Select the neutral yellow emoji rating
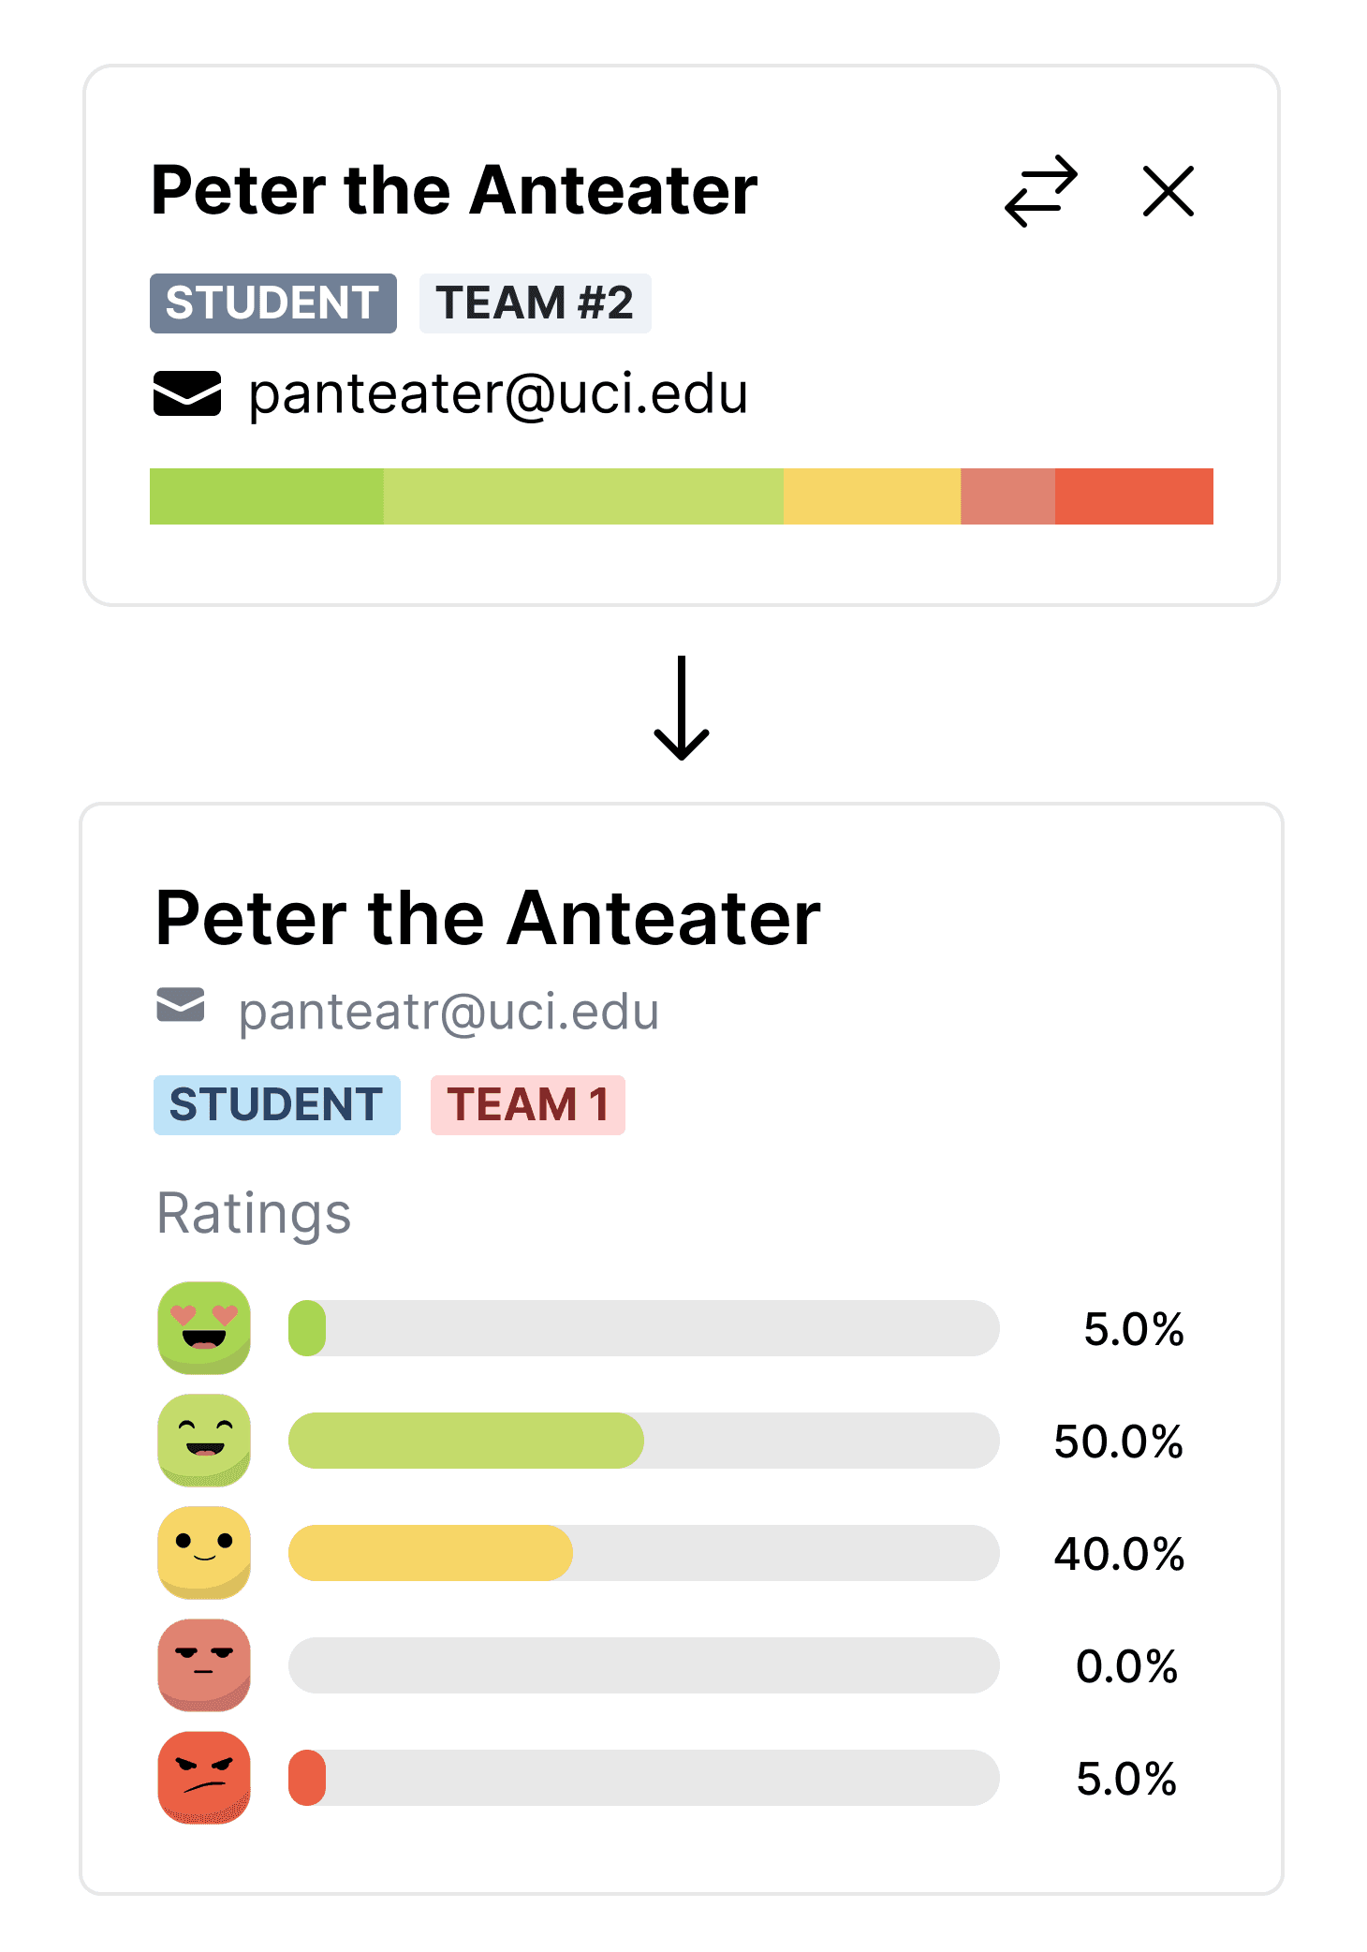Image resolution: width=1367 pixels, height=1952 pixels. coord(204,1552)
